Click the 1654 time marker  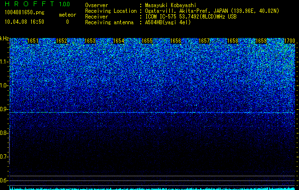point(119,41)
